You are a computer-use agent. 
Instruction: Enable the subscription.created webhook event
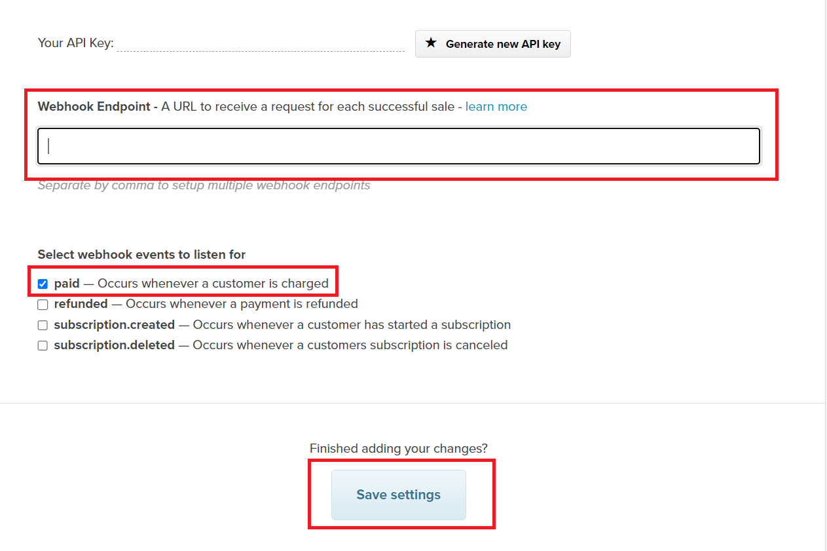[43, 325]
